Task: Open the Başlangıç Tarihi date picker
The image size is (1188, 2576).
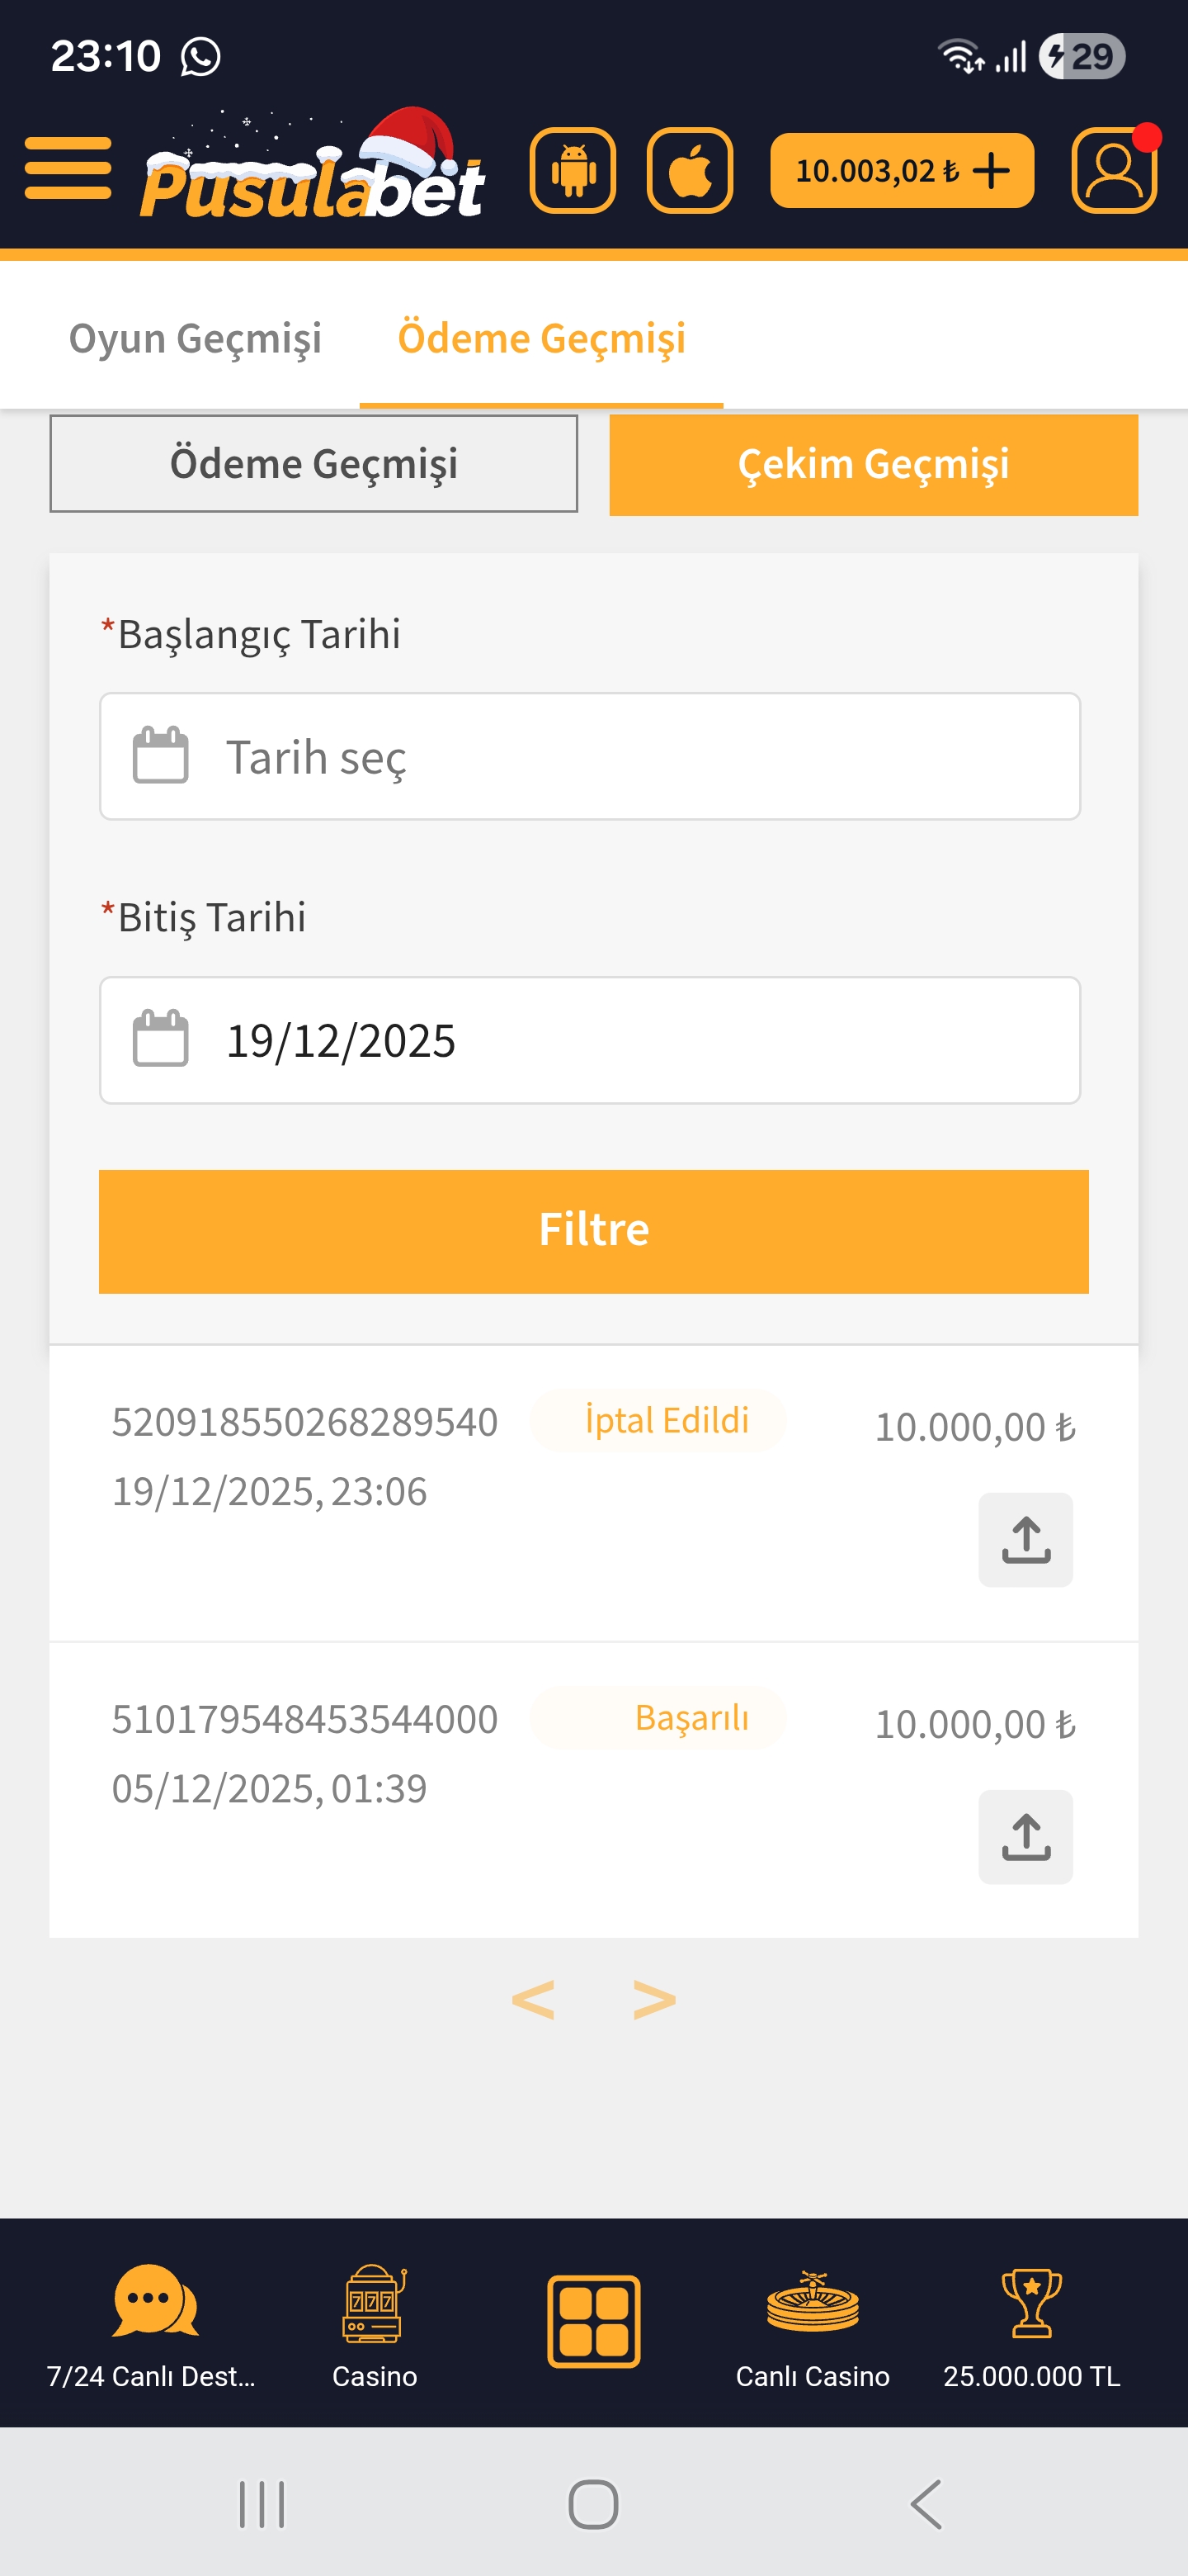Action: click(x=590, y=756)
